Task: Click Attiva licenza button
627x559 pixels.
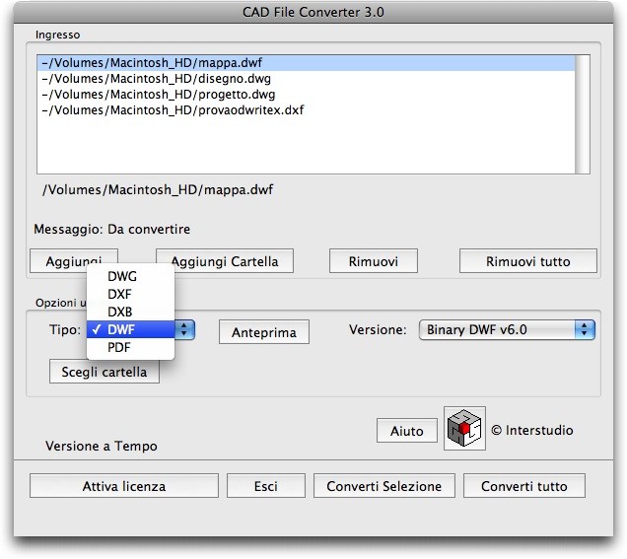Action: pyautogui.click(x=123, y=486)
